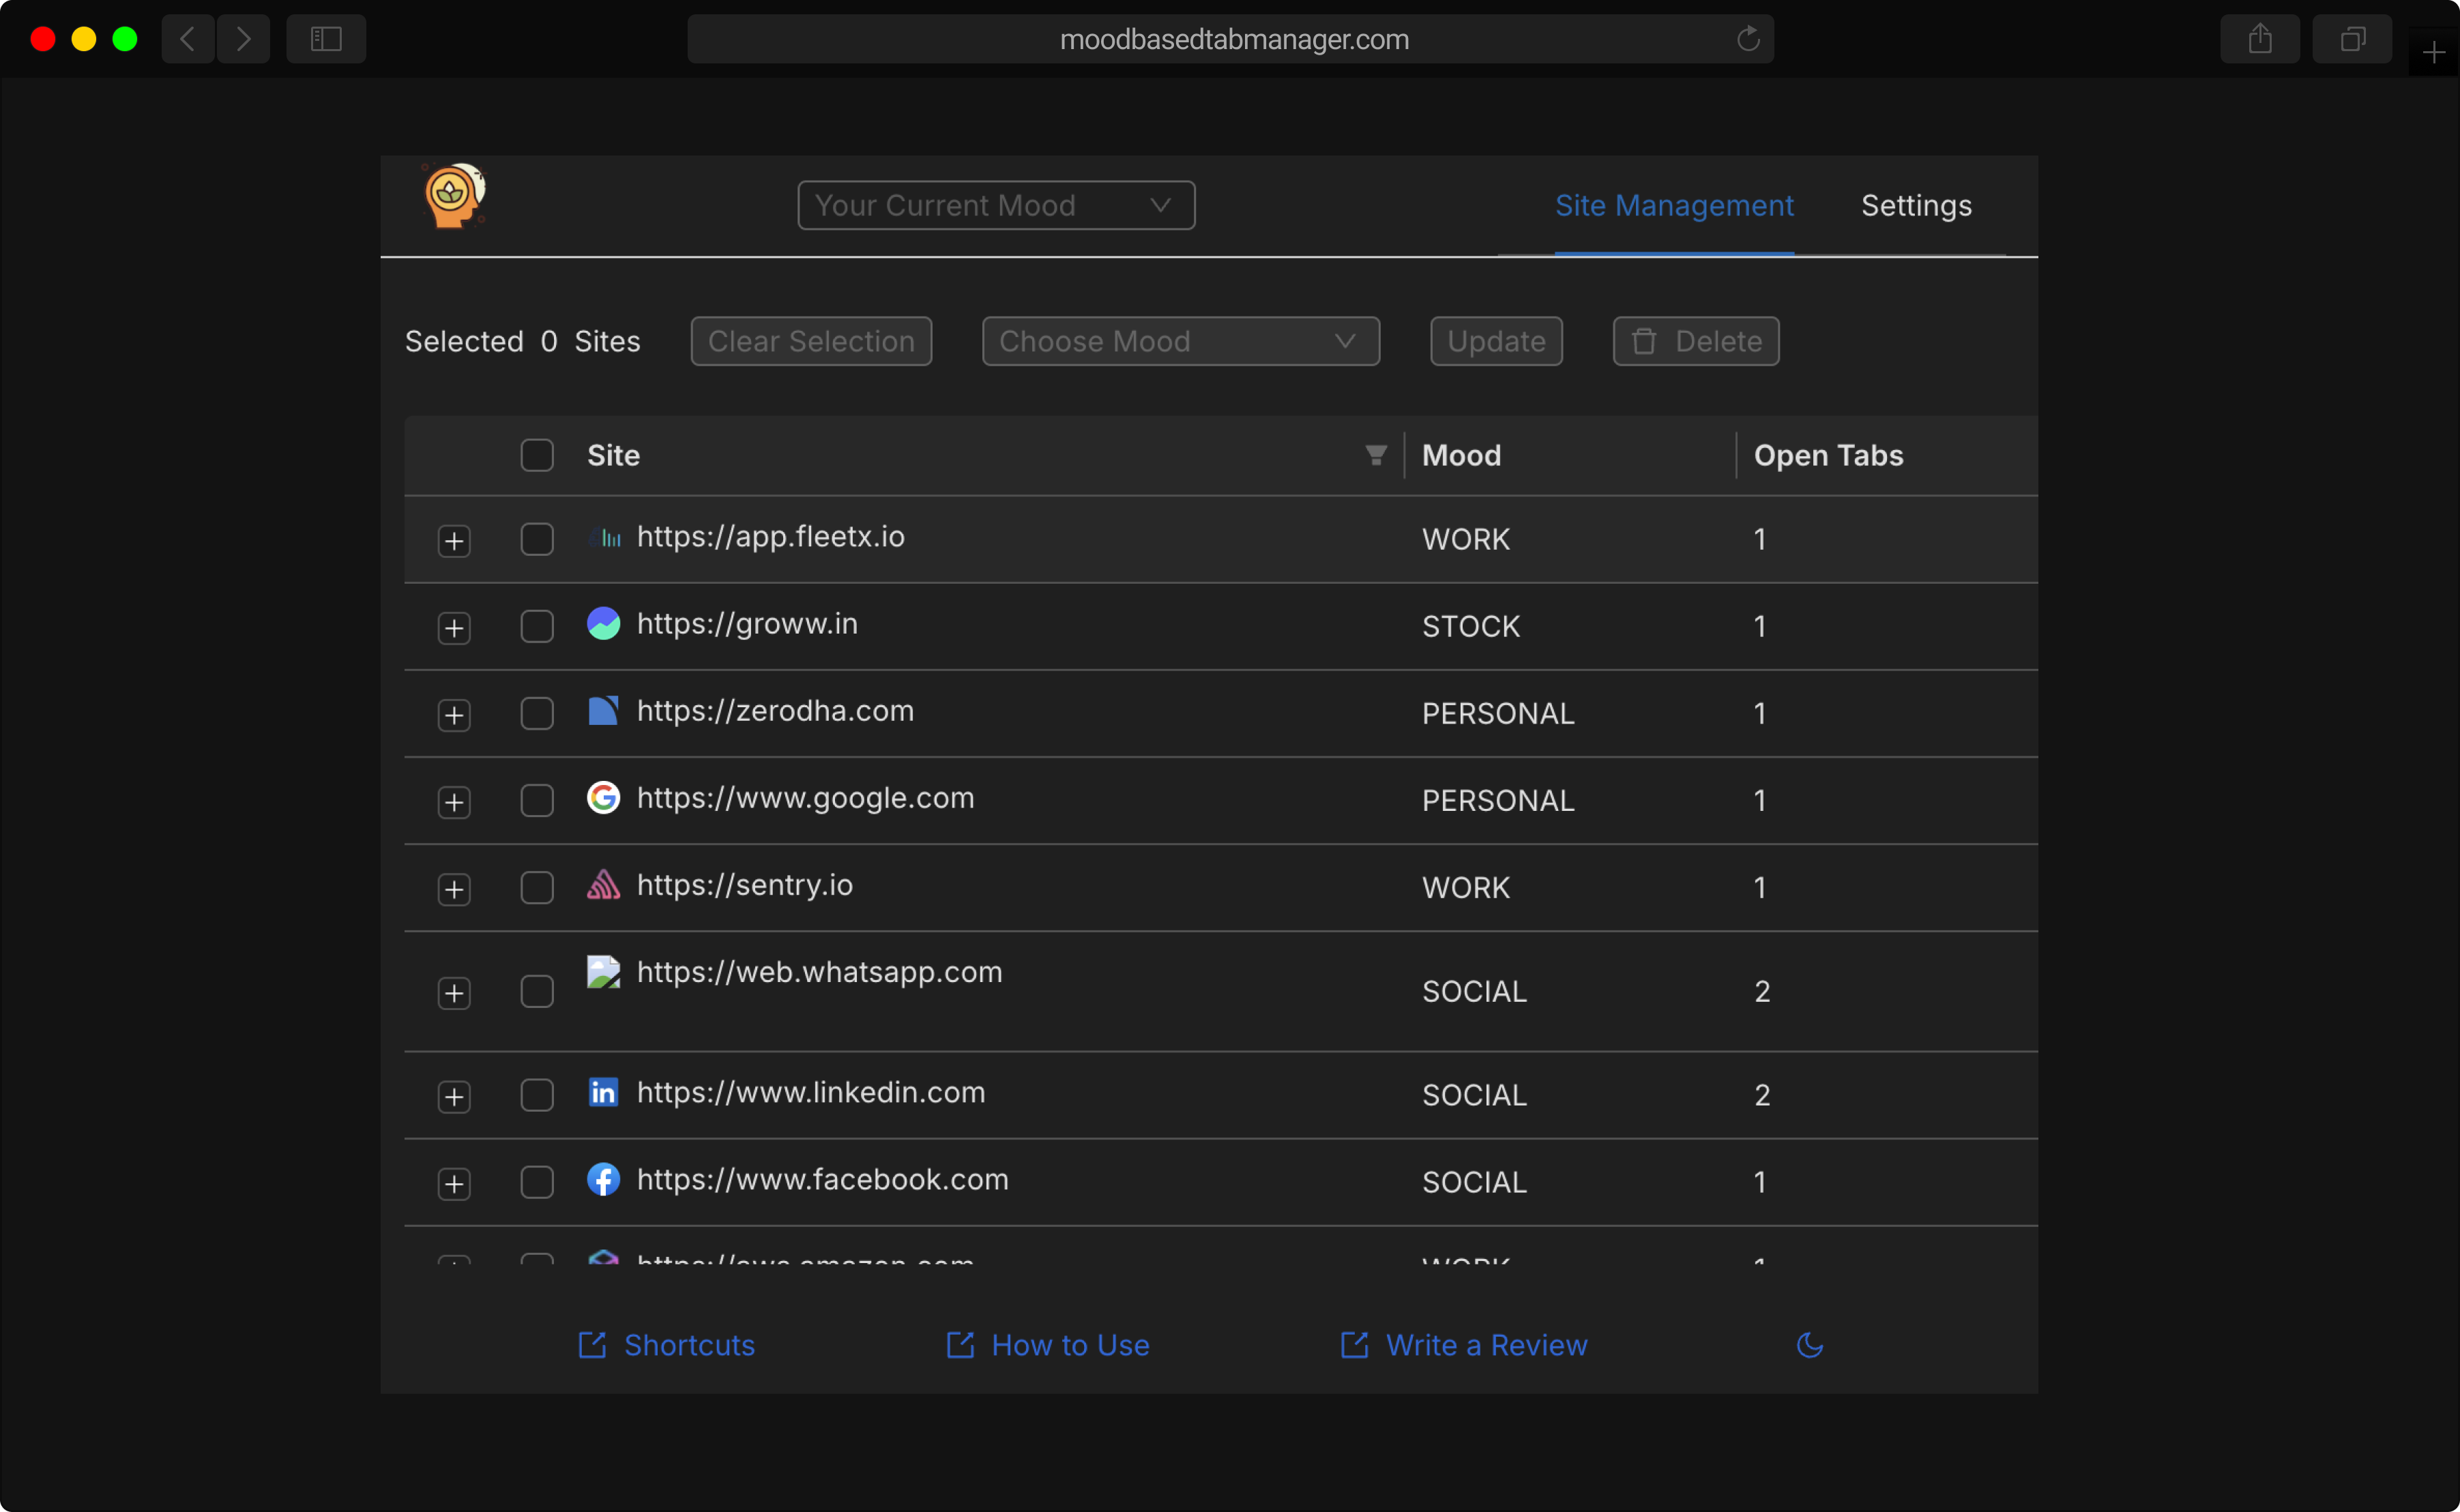The image size is (2460, 1512).
Task: Click the sentry.io favicon icon
Action: click(603, 885)
